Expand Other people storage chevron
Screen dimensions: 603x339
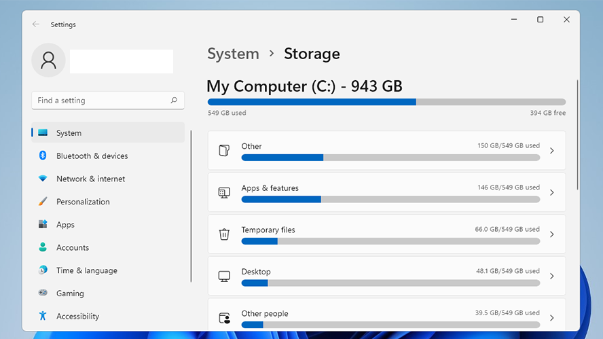pos(551,318)
